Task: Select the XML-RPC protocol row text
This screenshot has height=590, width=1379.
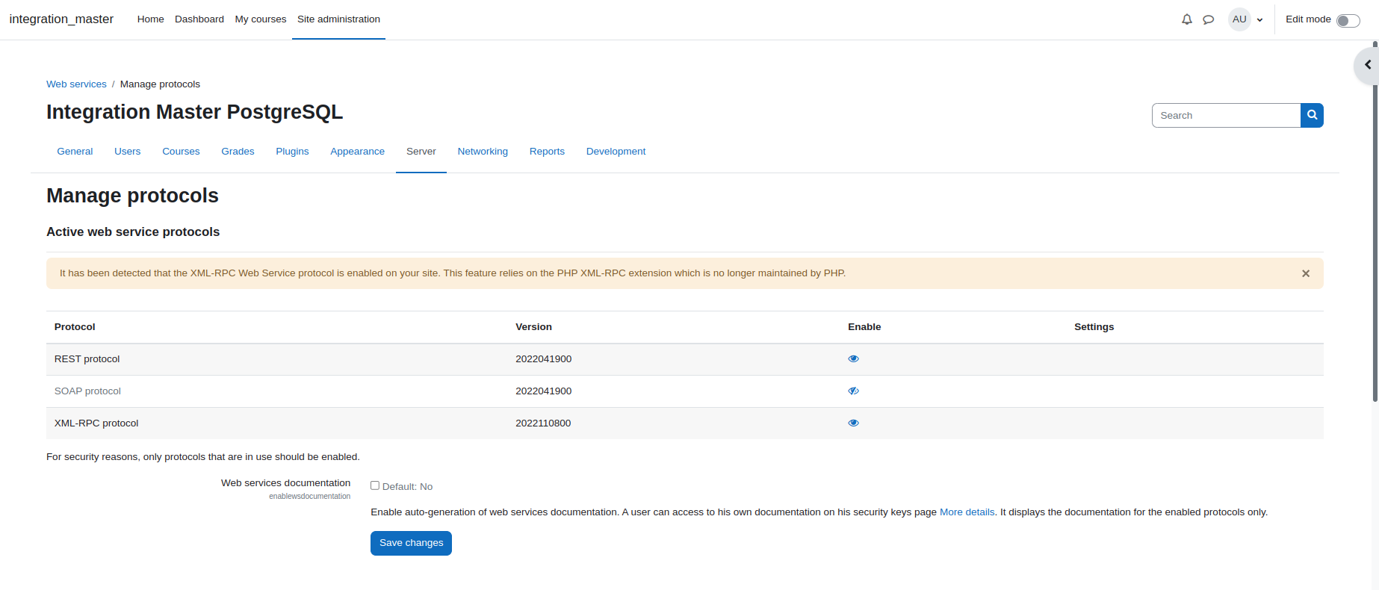Action: [x=96, y=423]
